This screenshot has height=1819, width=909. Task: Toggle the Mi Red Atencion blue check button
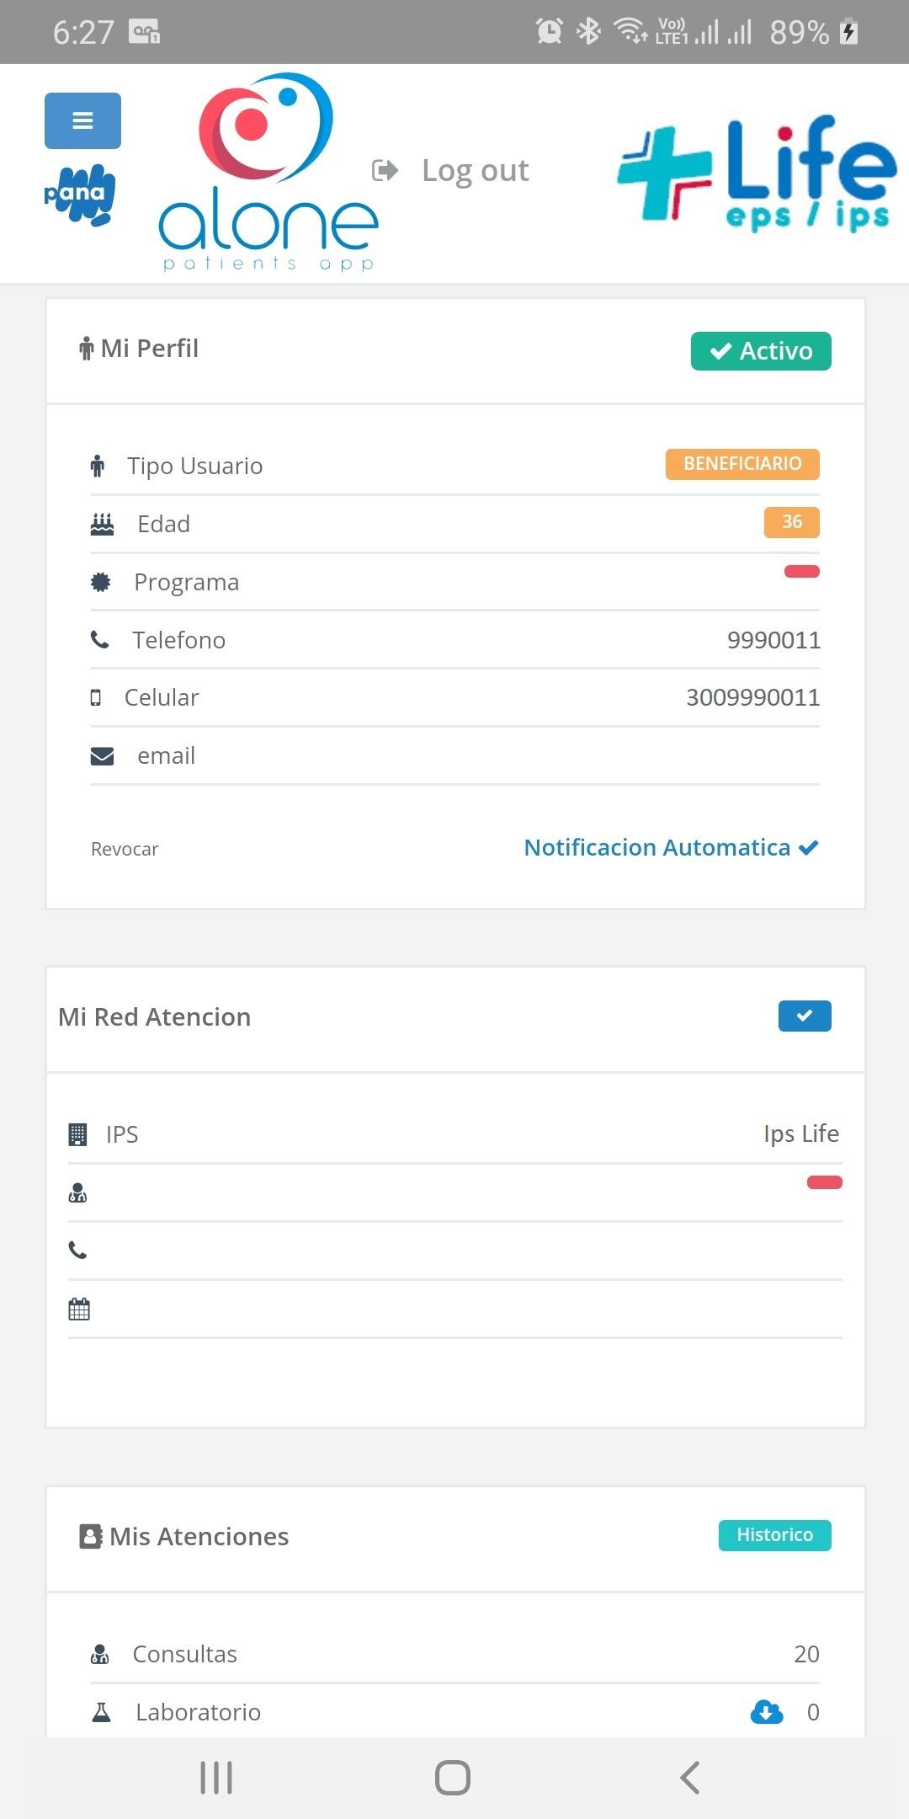pos(805,1016)
